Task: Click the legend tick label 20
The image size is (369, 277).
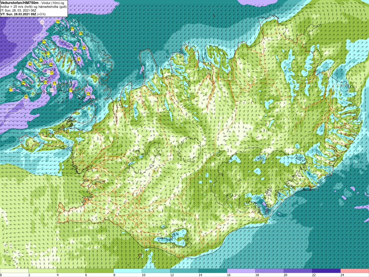Action: click(285, 275)
